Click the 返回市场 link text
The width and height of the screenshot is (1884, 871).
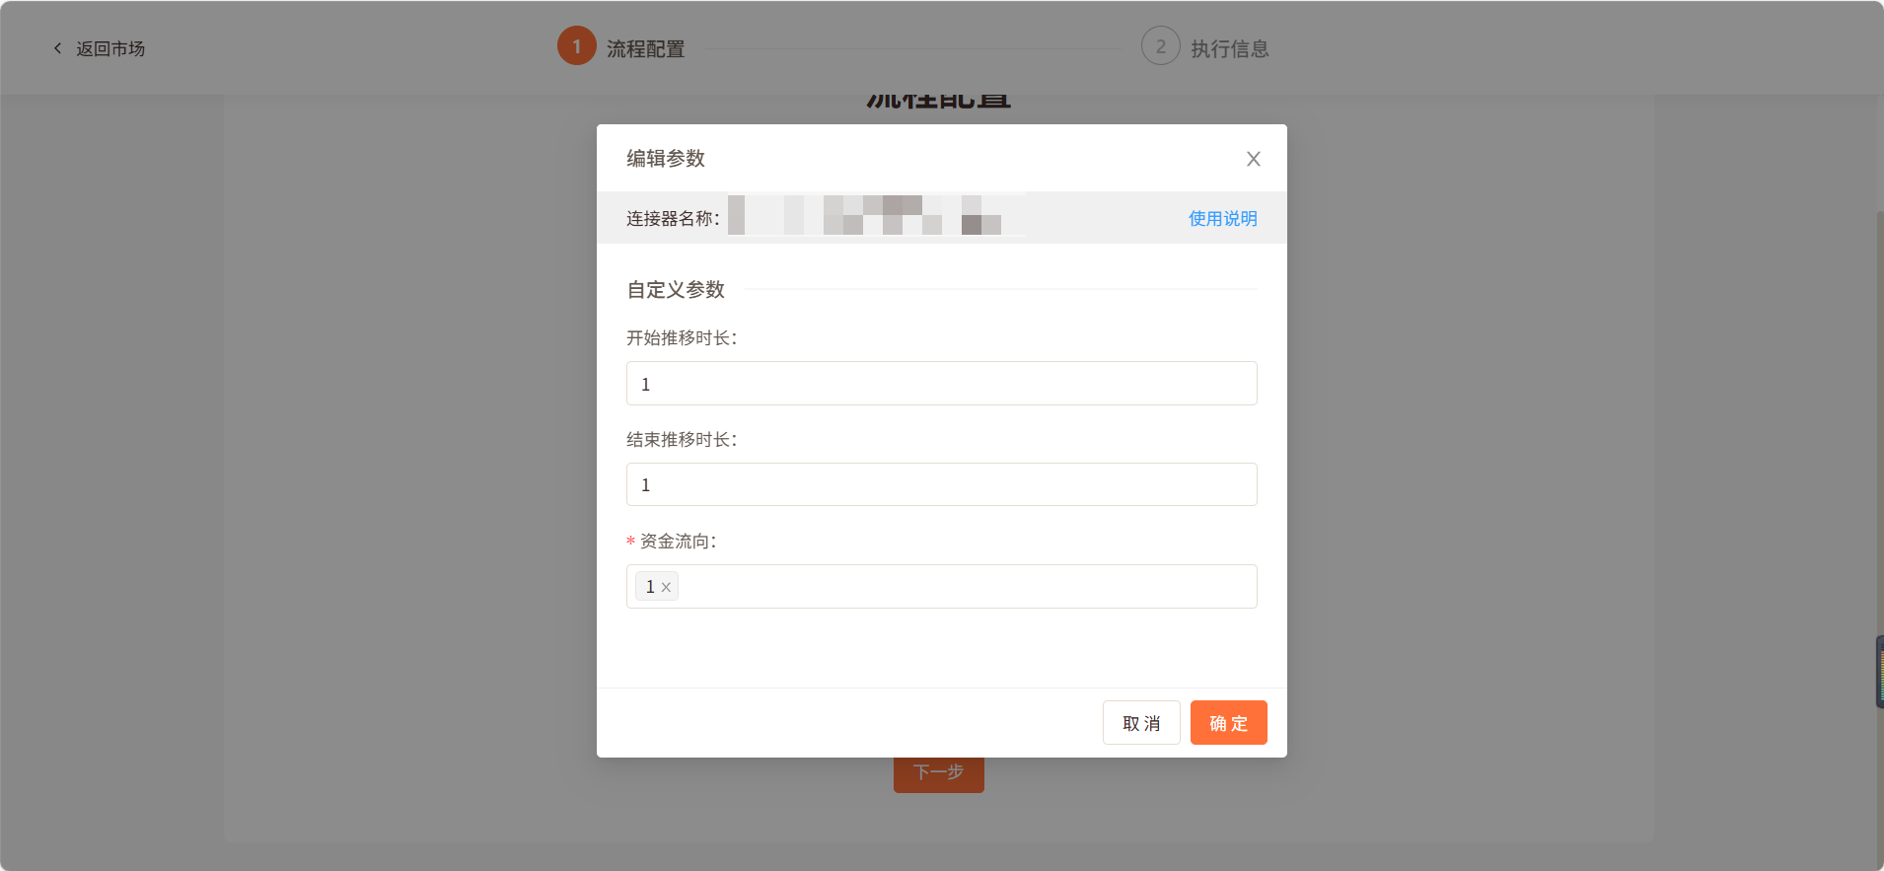tap(110, 48)
